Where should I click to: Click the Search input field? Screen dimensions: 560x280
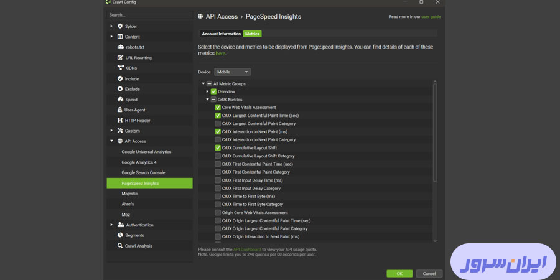(148, 15)
